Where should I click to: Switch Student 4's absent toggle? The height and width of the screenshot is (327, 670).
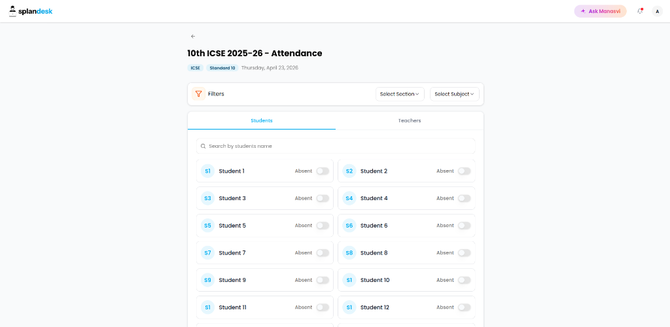464,199
